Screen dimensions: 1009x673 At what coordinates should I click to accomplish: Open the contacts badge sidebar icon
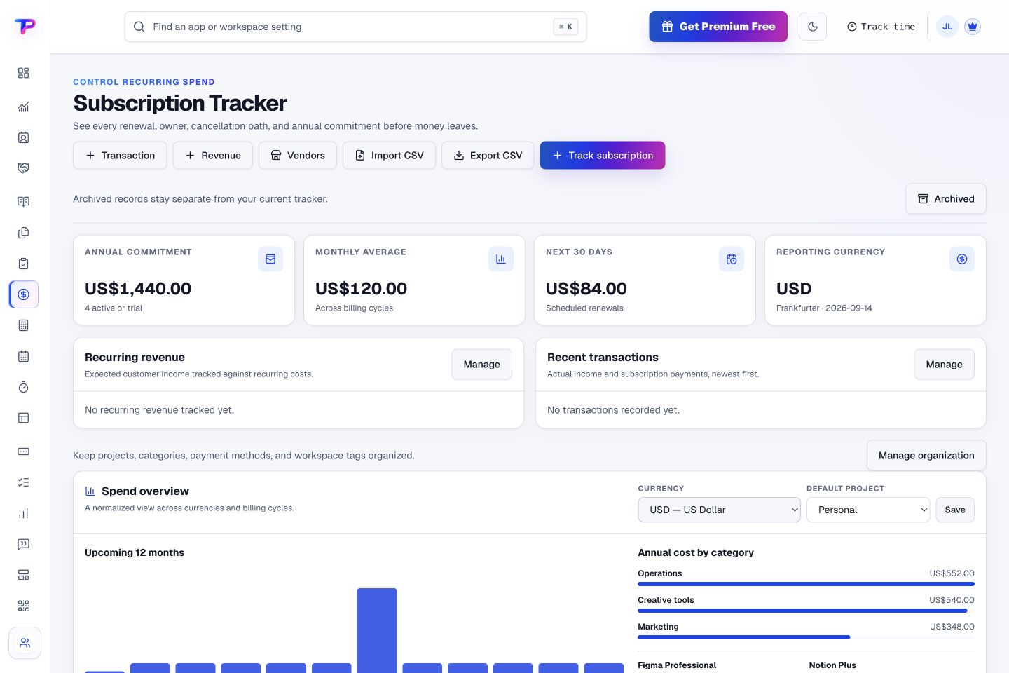pos(23,137)
